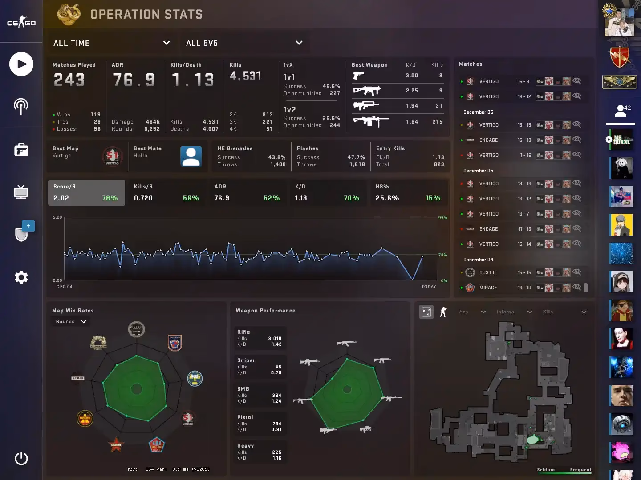Open the settings gear icon
The image size is (641, 480).
coord(21,277)
